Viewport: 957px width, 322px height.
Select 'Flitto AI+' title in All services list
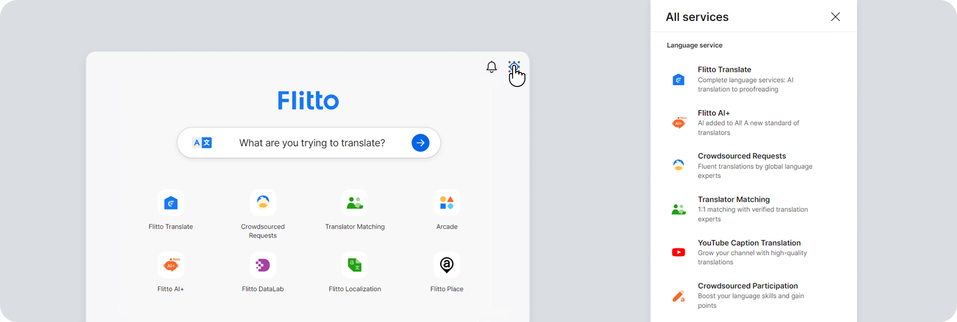(713, 113)
